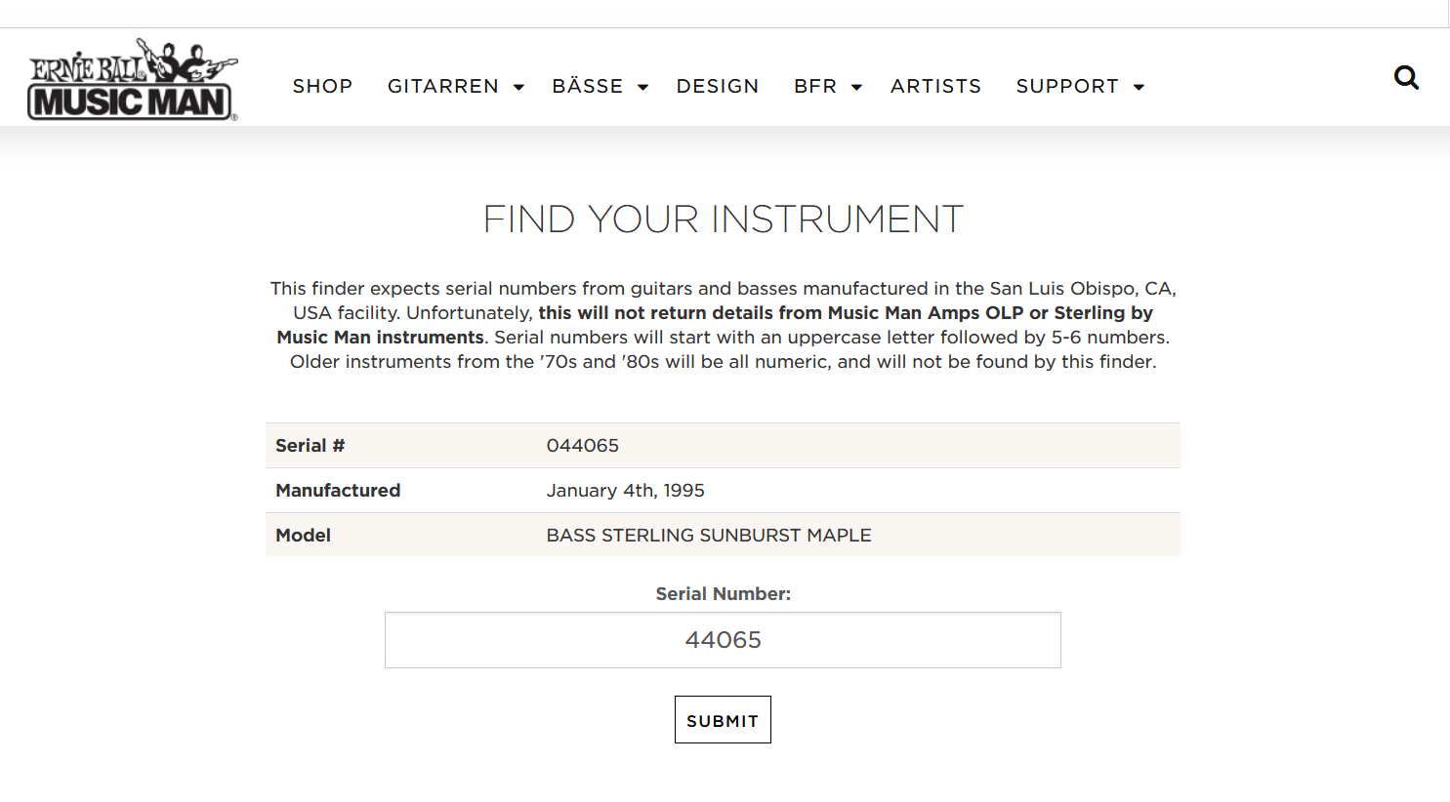Select the GITARREN menu label
Screen dimensions: 1450x802
click(x=442, y=86)
